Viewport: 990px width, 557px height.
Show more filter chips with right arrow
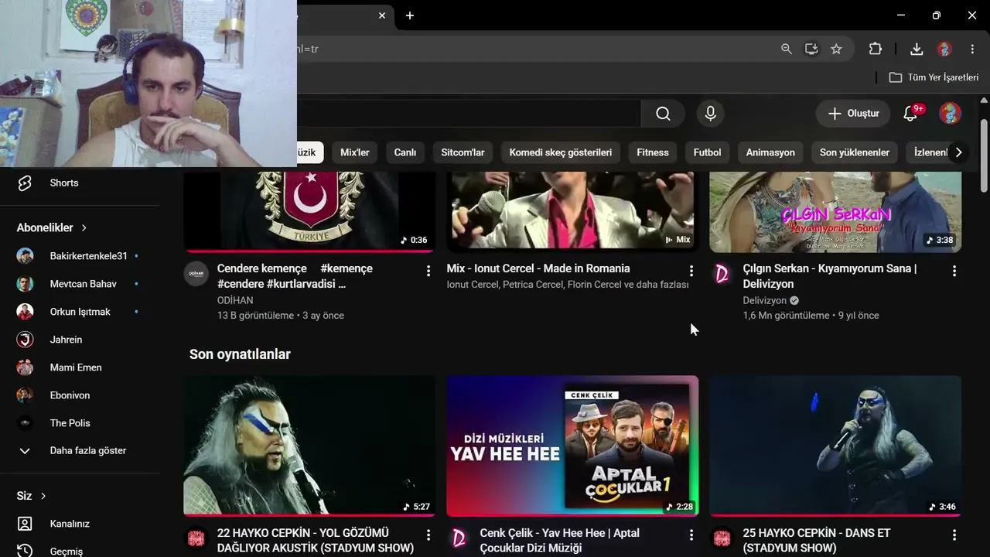tap(958, 152)
